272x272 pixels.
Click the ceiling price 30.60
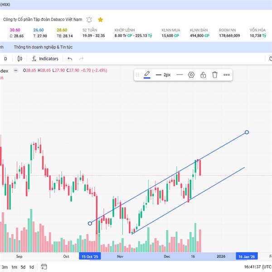[15, 30]
